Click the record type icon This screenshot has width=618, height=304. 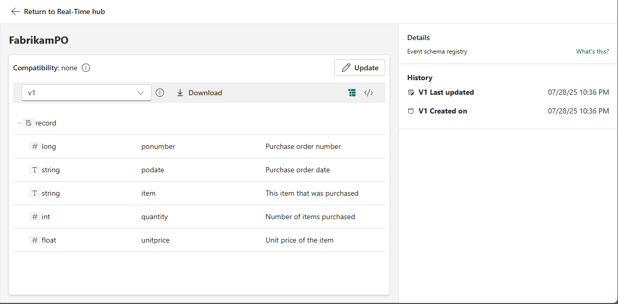point(29,123)
